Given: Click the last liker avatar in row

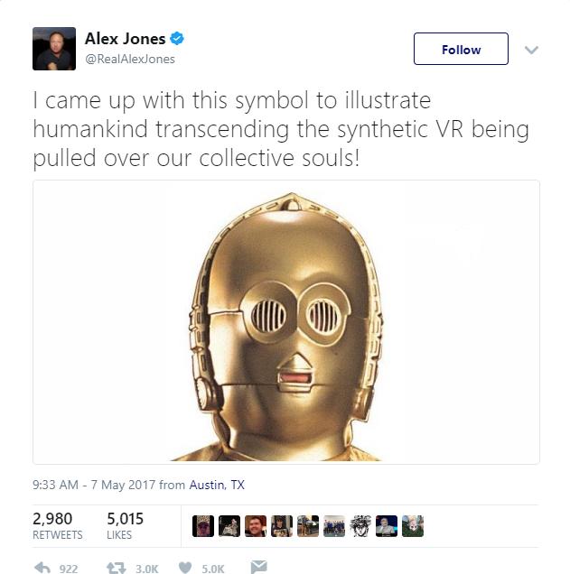Looking at the screenshot, I should (413, 526).
